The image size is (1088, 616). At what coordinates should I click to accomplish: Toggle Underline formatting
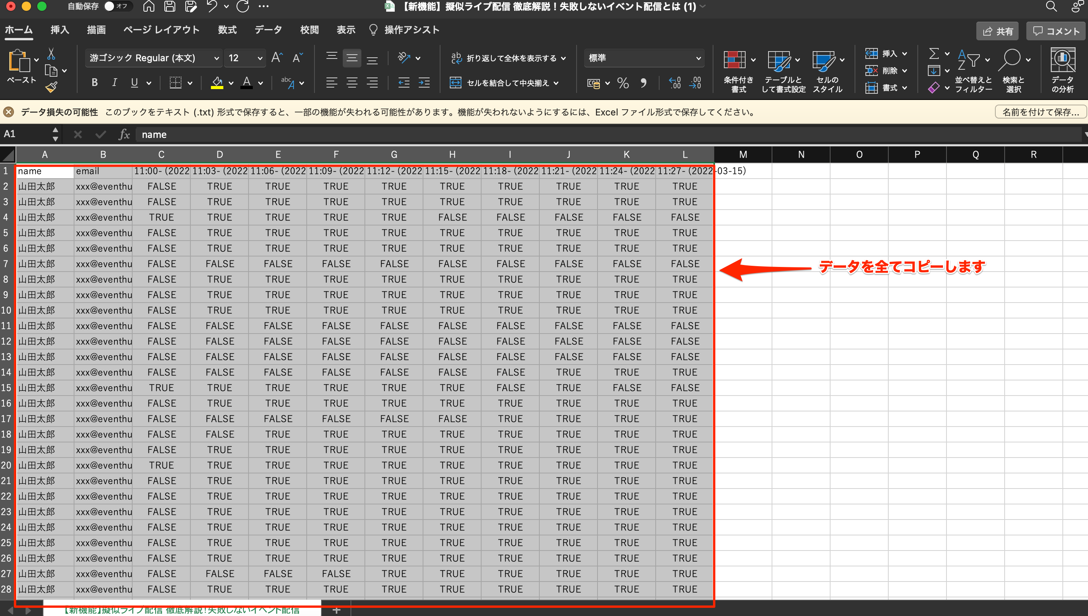pyautogui.click(x=134, y=83)
